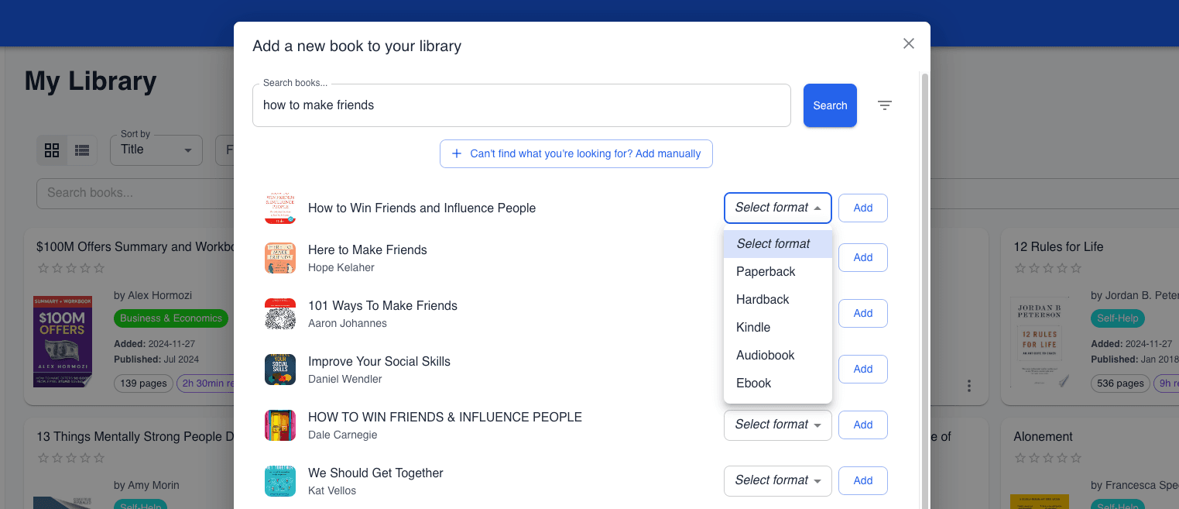The image size is (1179, 509).
Task: Click the library Search books field
Action: click(135, 193)
